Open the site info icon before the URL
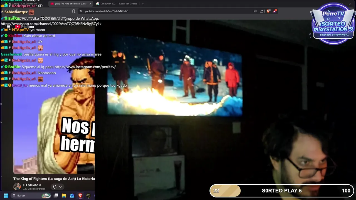Viewport: 356px width, 200px height. point(81,11)
